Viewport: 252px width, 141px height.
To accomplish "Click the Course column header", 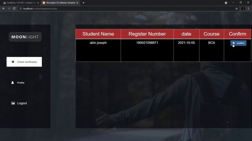I will pyautogui.click(x=211, y=34).
